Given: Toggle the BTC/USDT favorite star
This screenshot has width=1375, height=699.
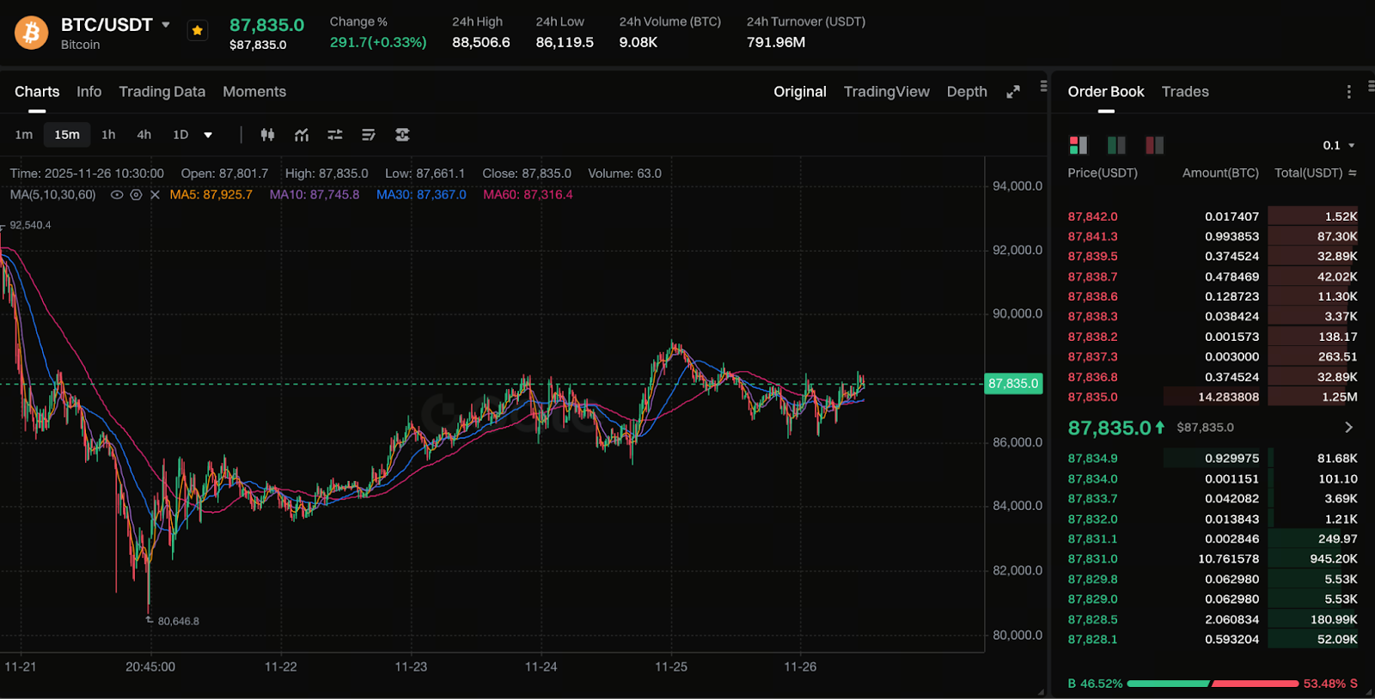Looking at the screenshot, I should coord(198,31).
